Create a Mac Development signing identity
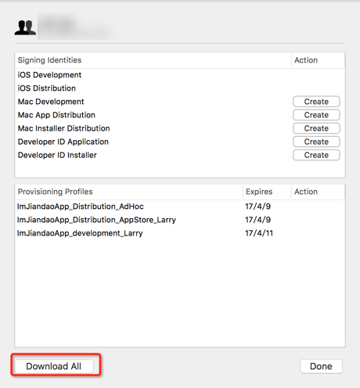 click(316, 102)
